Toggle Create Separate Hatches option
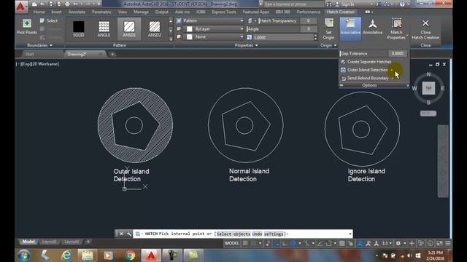The height and width of the screenshot is (262, 467). [x=366, y=62]
